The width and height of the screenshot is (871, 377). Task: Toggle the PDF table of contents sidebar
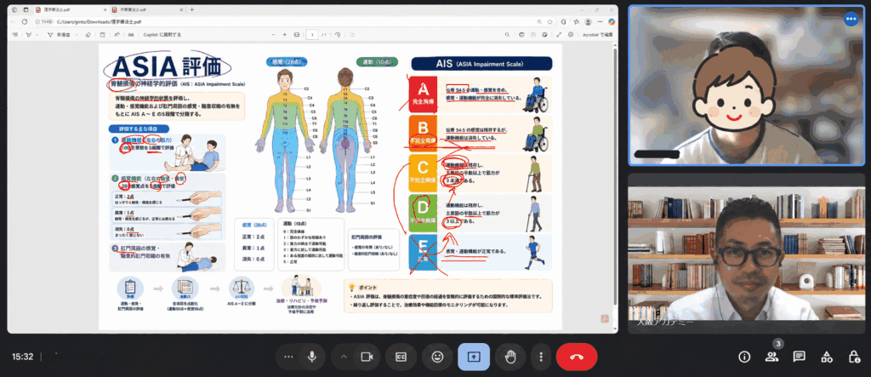point(15,35)
